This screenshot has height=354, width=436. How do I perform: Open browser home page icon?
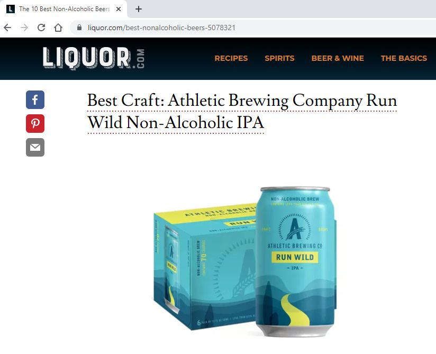click(58, 28)
